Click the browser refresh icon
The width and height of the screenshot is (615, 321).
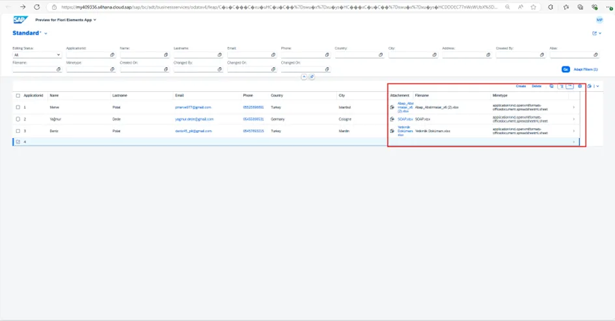point(36,7)
